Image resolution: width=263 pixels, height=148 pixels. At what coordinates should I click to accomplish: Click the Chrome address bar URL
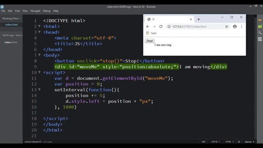coord(189,26)
